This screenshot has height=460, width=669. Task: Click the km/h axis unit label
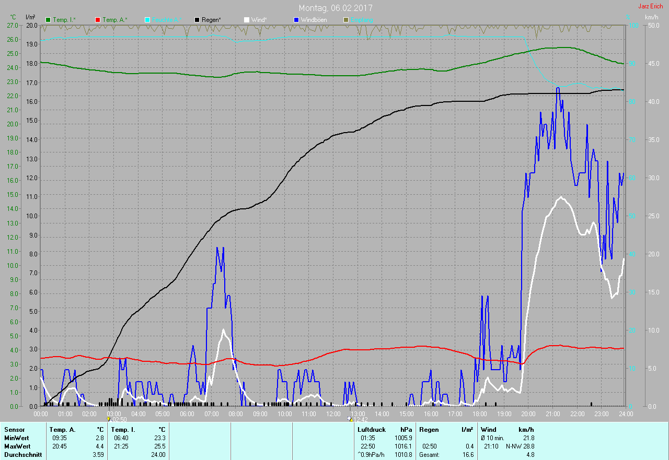point(651,17)
